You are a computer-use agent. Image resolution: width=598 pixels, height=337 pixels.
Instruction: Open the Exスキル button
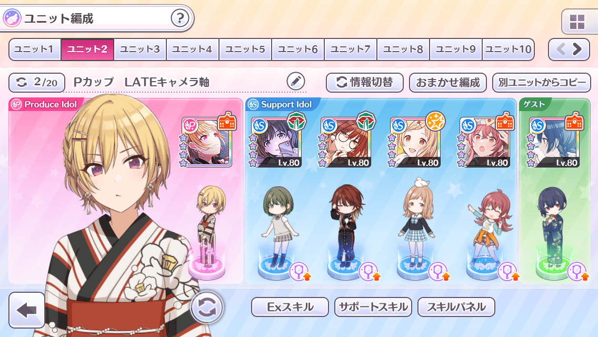[x=290, y=307]
